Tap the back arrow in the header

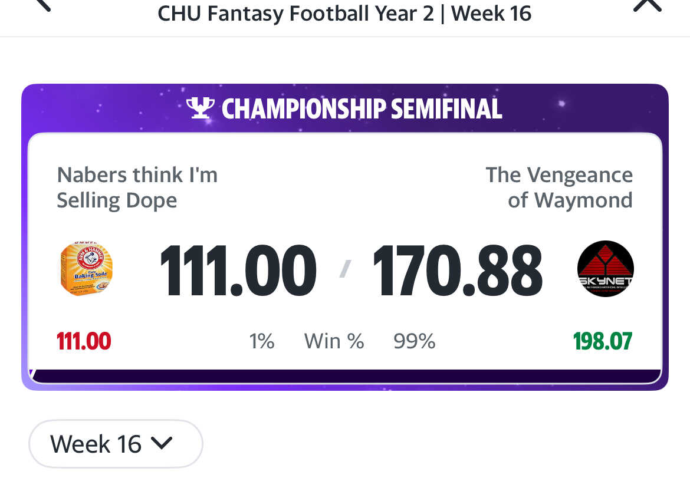tap(42, 5)
